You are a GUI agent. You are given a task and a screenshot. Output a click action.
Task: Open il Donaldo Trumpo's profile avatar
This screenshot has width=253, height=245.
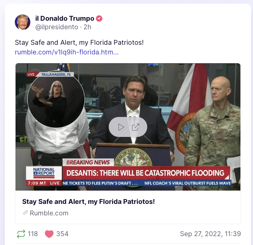point(23,22)
